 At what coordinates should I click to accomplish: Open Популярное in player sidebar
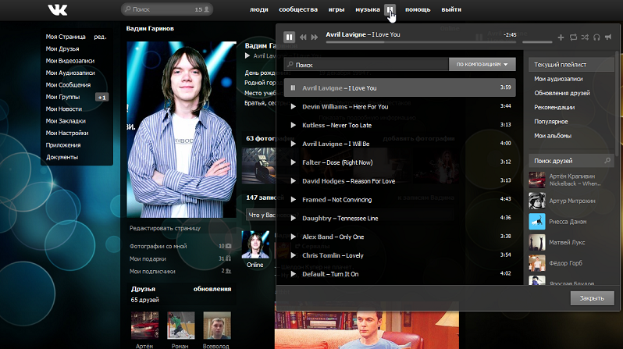[550, 122]
